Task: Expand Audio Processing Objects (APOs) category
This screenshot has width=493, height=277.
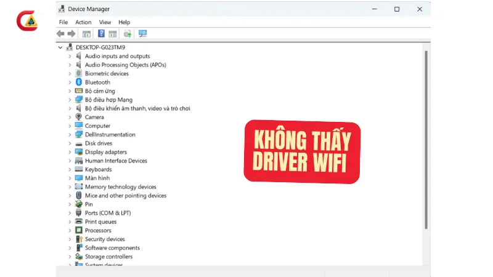Action: pyautogui.click(x=70, y=65)
